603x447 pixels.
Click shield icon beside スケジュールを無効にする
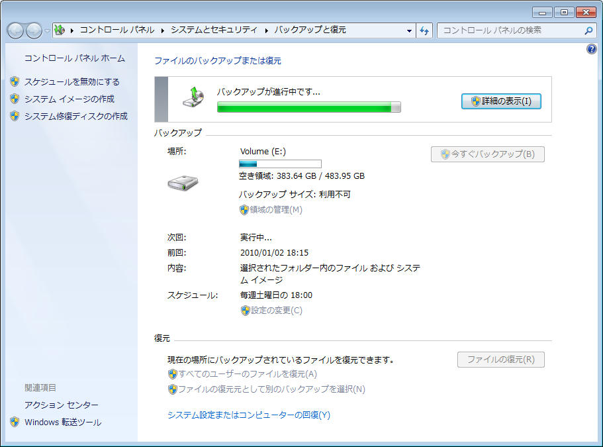15,81
